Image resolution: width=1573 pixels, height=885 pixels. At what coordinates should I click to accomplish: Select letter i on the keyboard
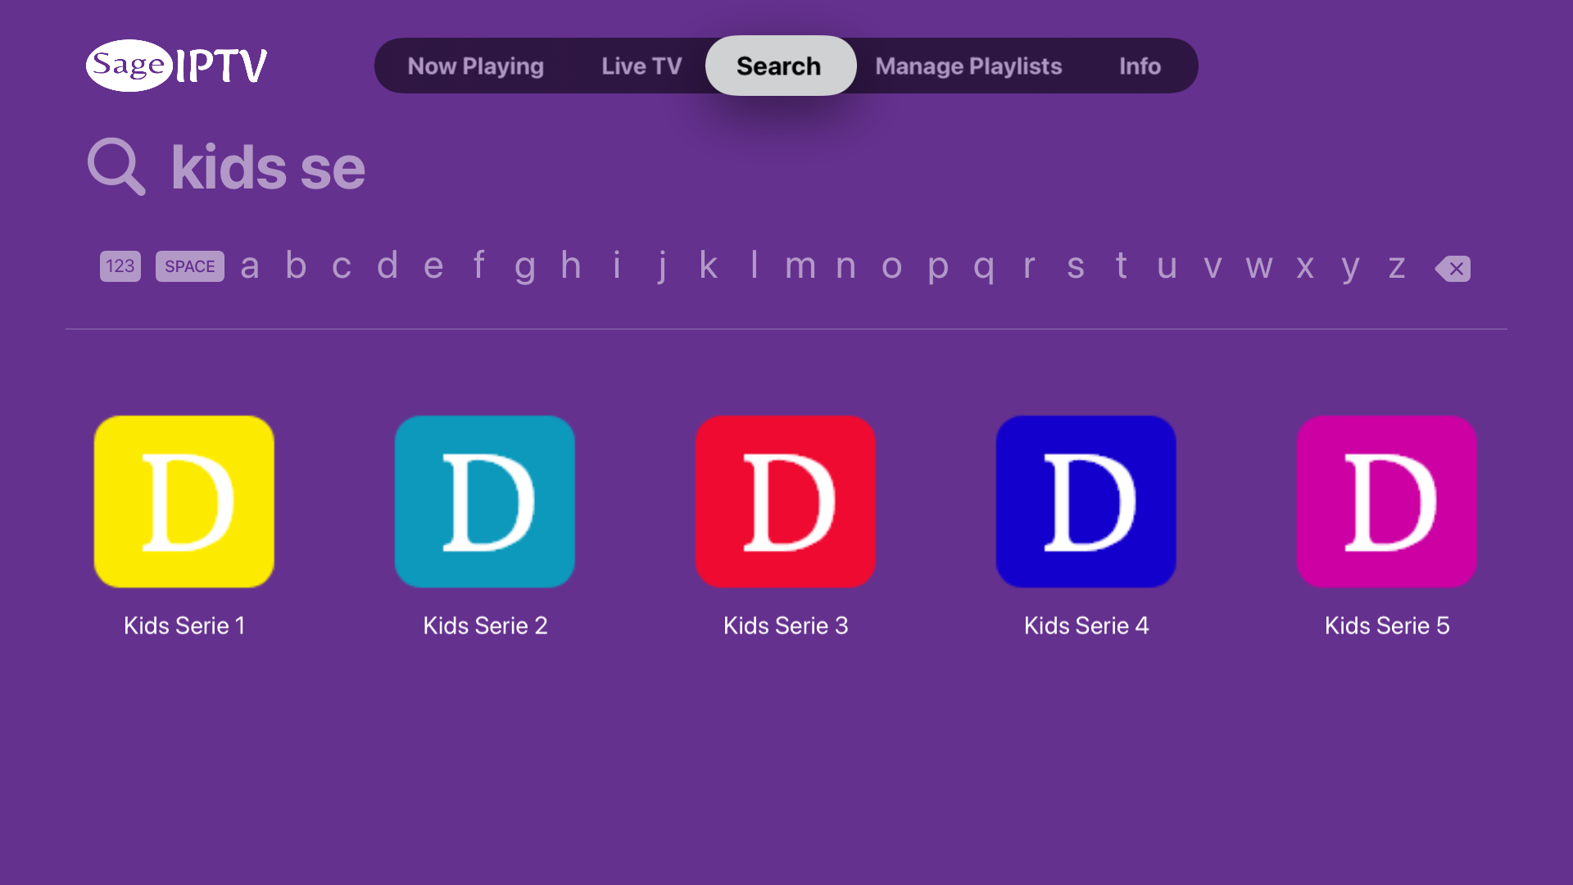617,266
